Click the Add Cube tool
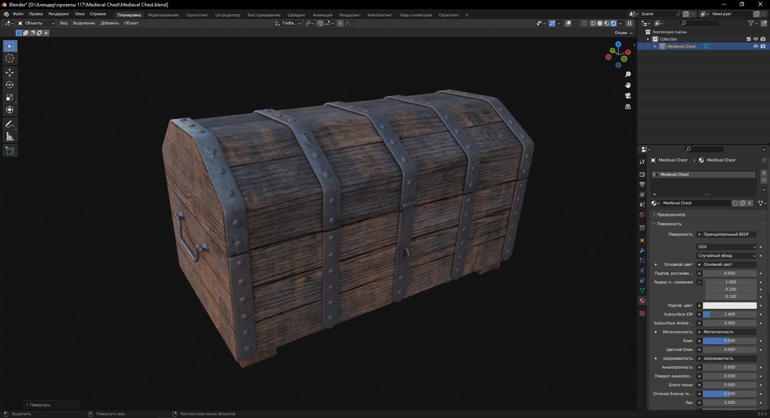Viewport: 770px width, 418px height. pyautogui.click(x=10, y=151)
